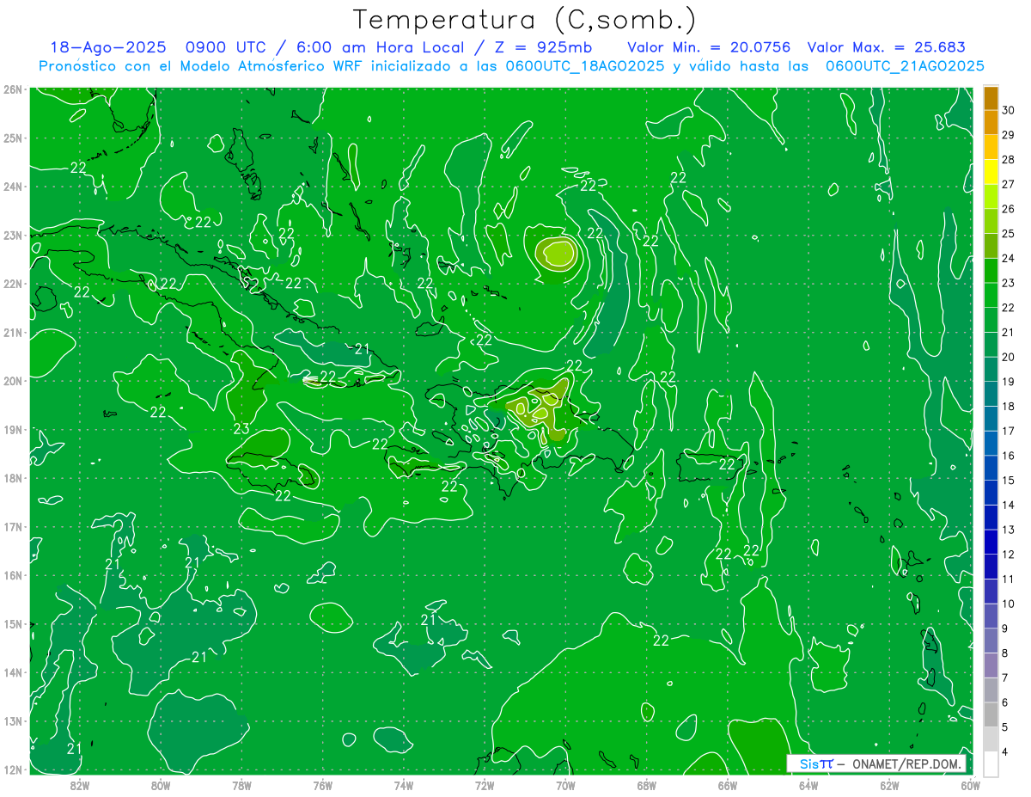Click the legend value "19"

tap(1009, 381)
